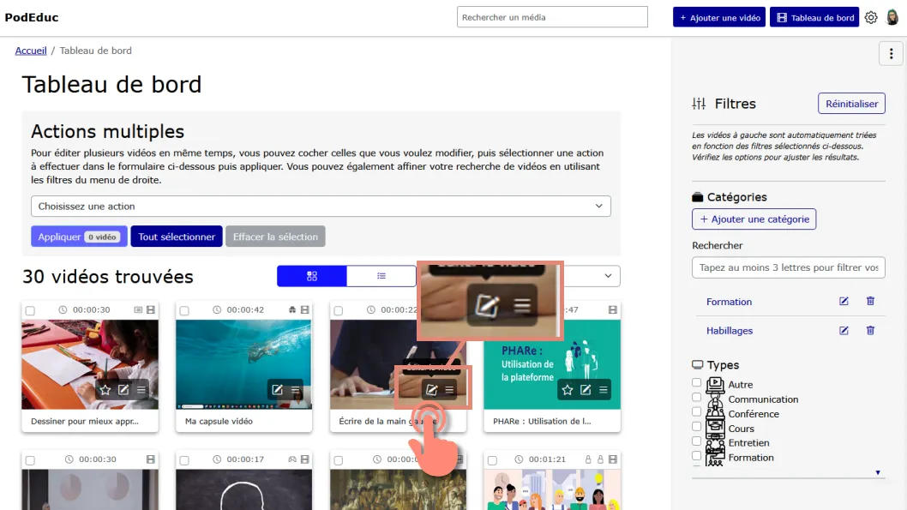Click the '00:00:42' duration label
This screenshot has width=907, height=510.
(245, 310)
